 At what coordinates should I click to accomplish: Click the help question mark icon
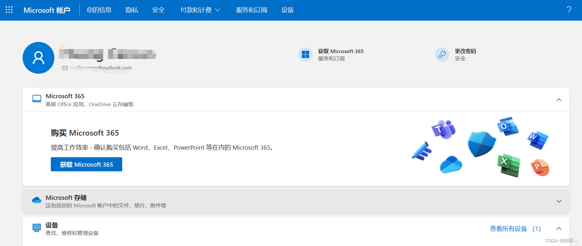pyautogui.click(x=569, y=10)
